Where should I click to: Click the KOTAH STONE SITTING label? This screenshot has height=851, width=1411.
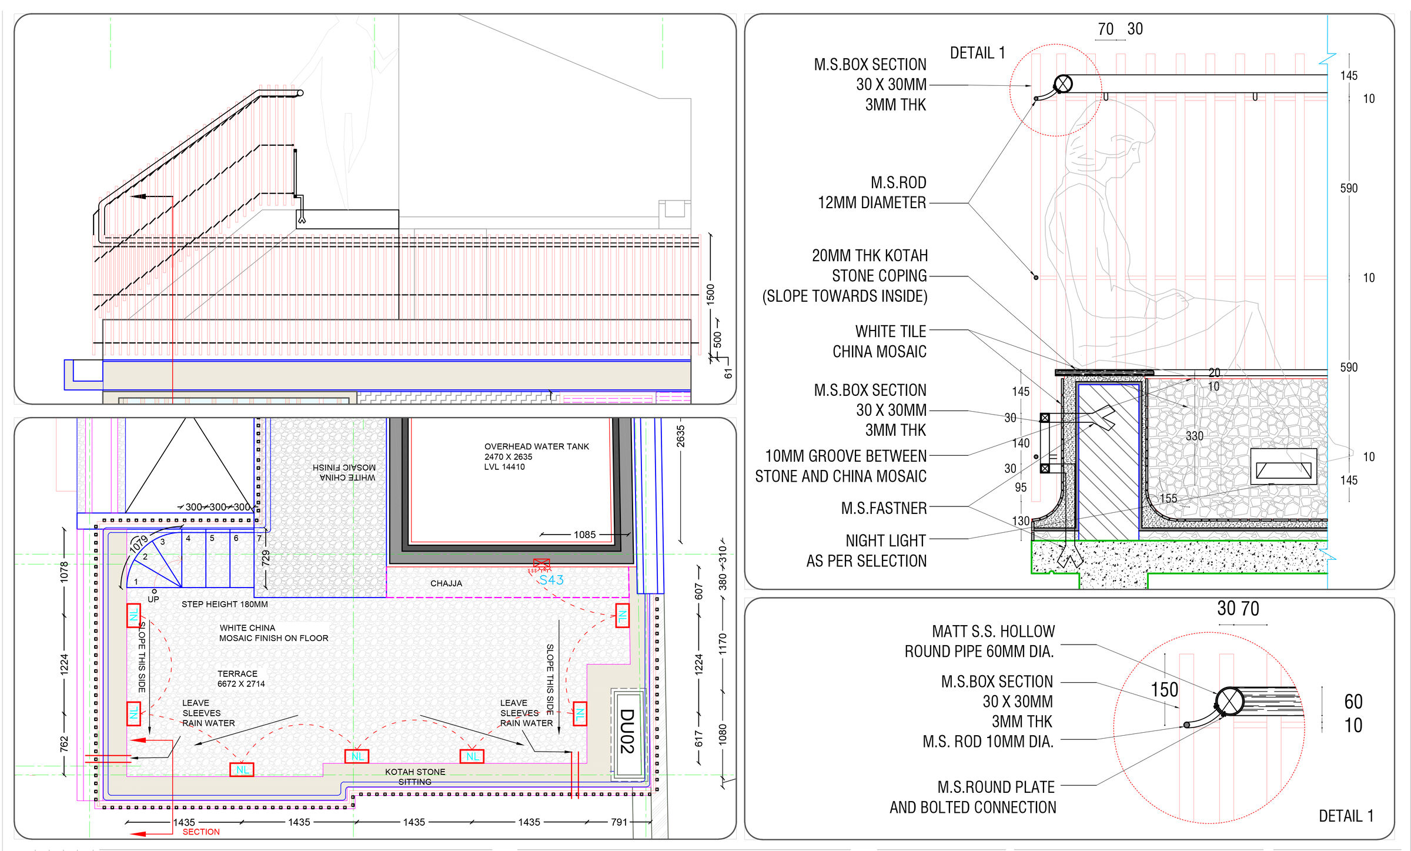(415, 777)
